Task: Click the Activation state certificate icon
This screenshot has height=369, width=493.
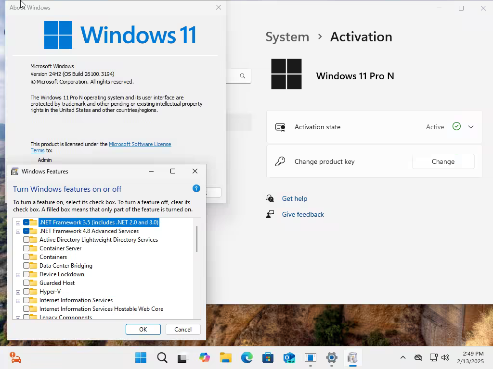Action: (280, 127)
